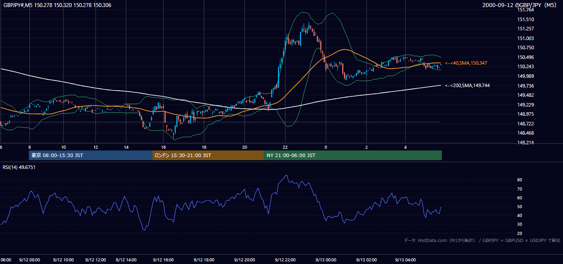563x264 pixels.
Task: Click RSI axis level 60
Action: pyautogui.click(x=519, y=198)
